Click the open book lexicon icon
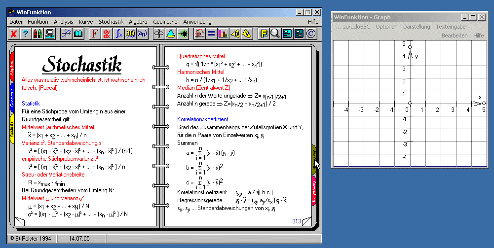This screenshot has height=248, width=494. pos(78,34)
